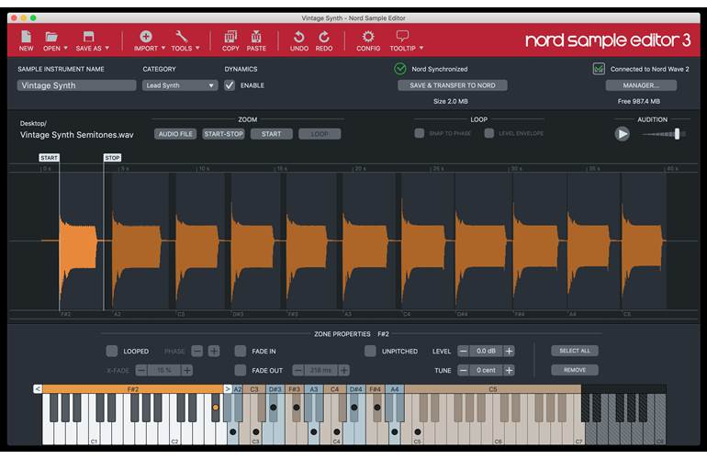707x459 pixels.
Task: Enable SNAP TO PHASE checkbox
Action: point(420,133)
